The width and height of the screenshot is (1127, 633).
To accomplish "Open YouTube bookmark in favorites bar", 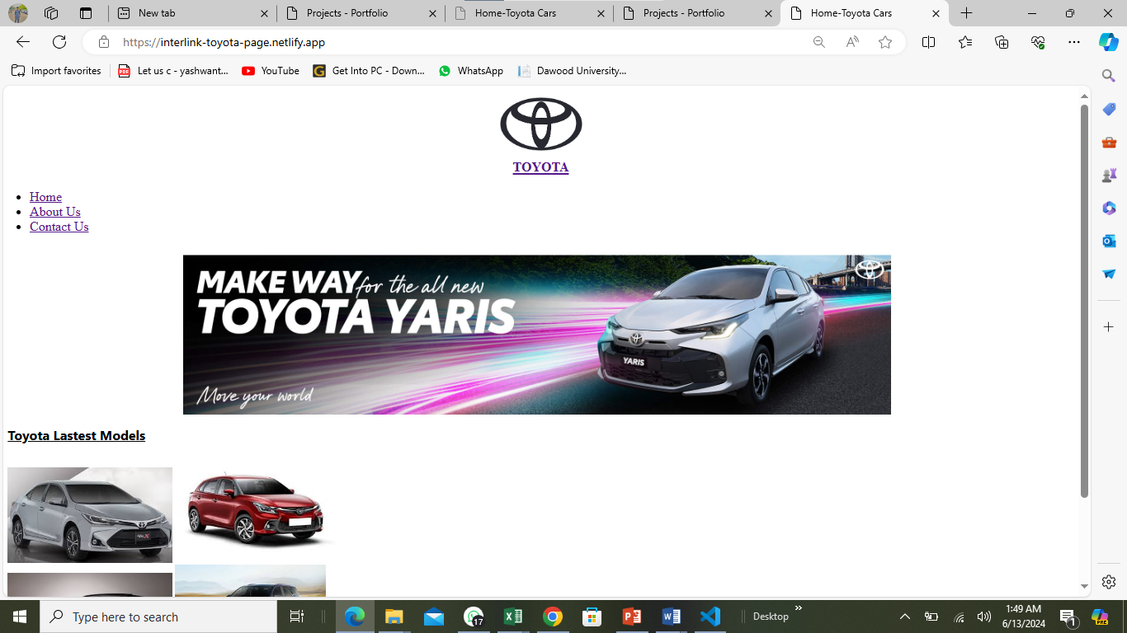I will pyautogui.click(x=271, y=71).
